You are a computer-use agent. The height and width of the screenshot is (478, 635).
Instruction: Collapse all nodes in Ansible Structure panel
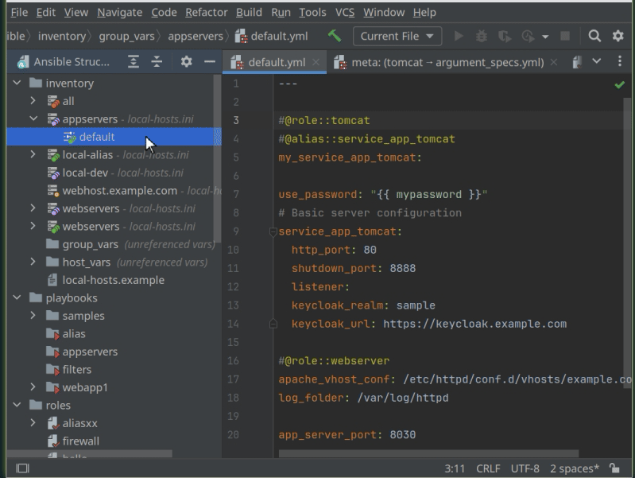(157, 61)
